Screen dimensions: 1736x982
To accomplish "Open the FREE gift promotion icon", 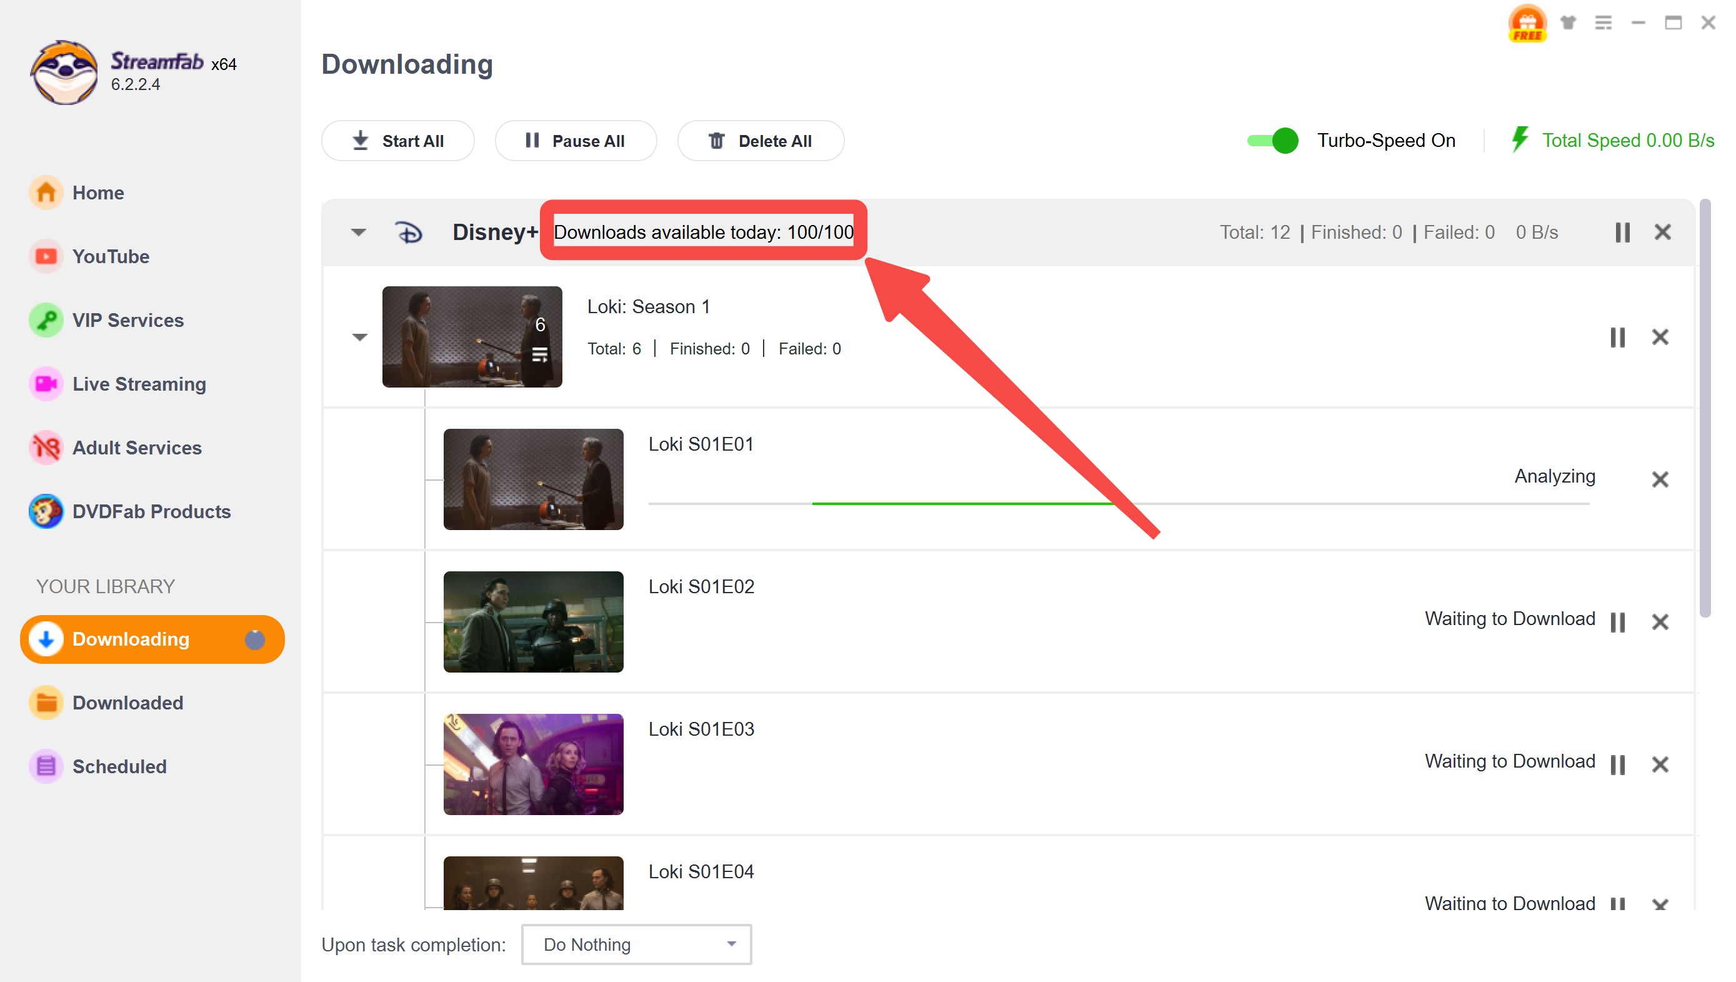I will pyautogui.click(x=1527, y=23).
